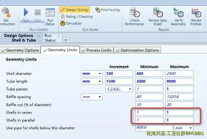Image resolution: width=207 pixels, height=139 pixels.
Task: Select Rating / Checking run mode
Action: (77, 17)
